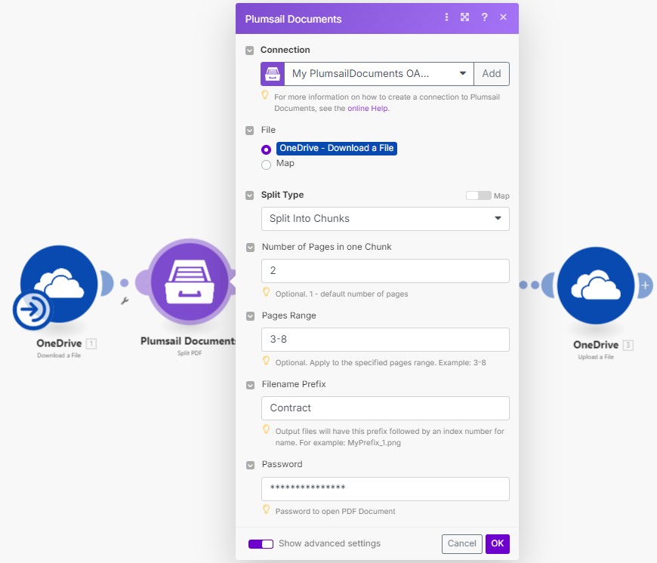Viewport: 657px width, 563px height.
Task: Click the Number of Pages in one Chunk field
Action: (x=385, y=271)
